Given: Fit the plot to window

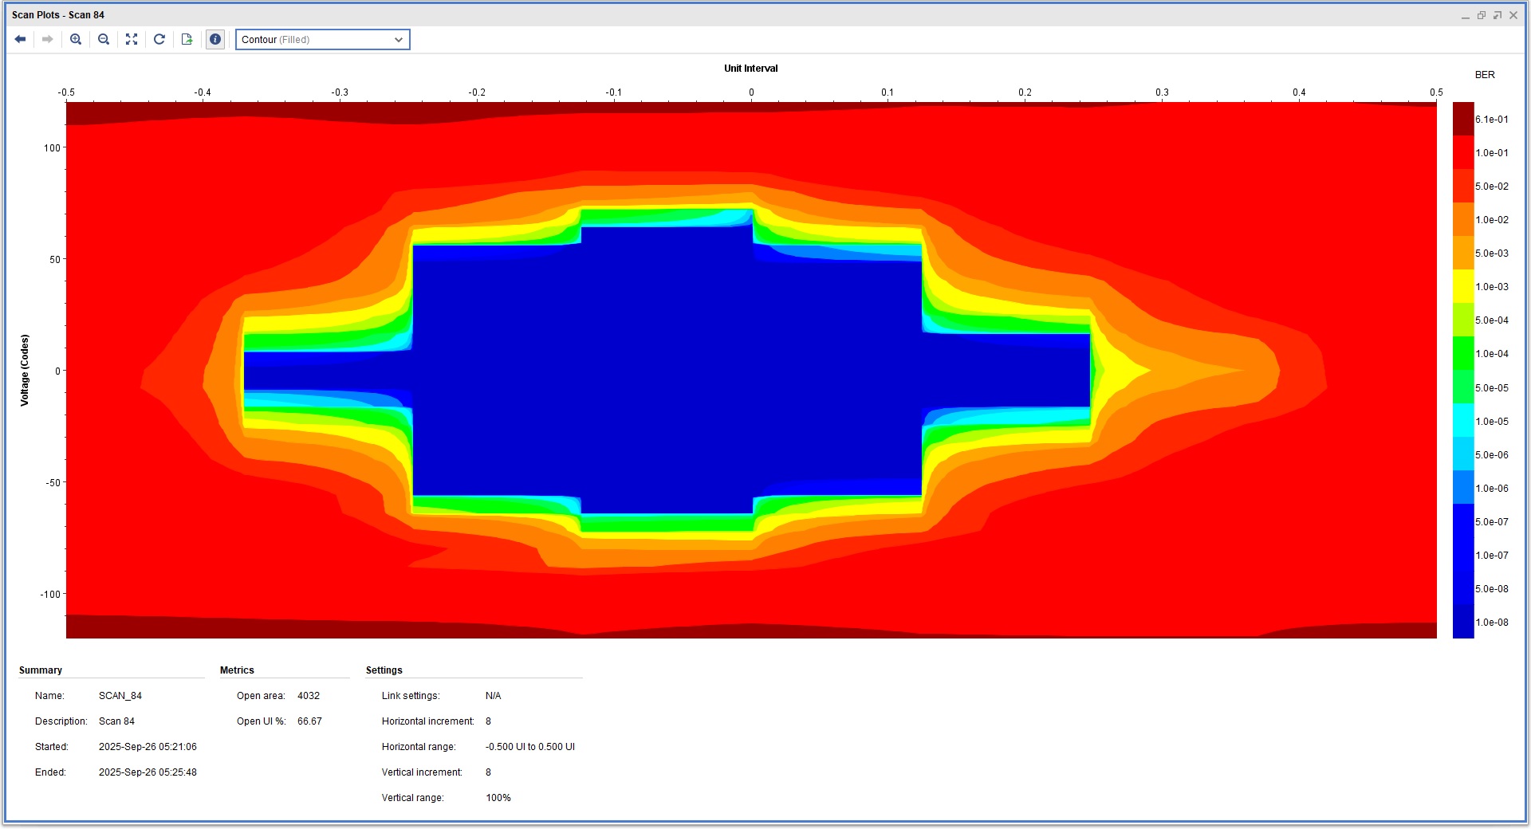Looking at the screenshot, I should pos(132,39).
